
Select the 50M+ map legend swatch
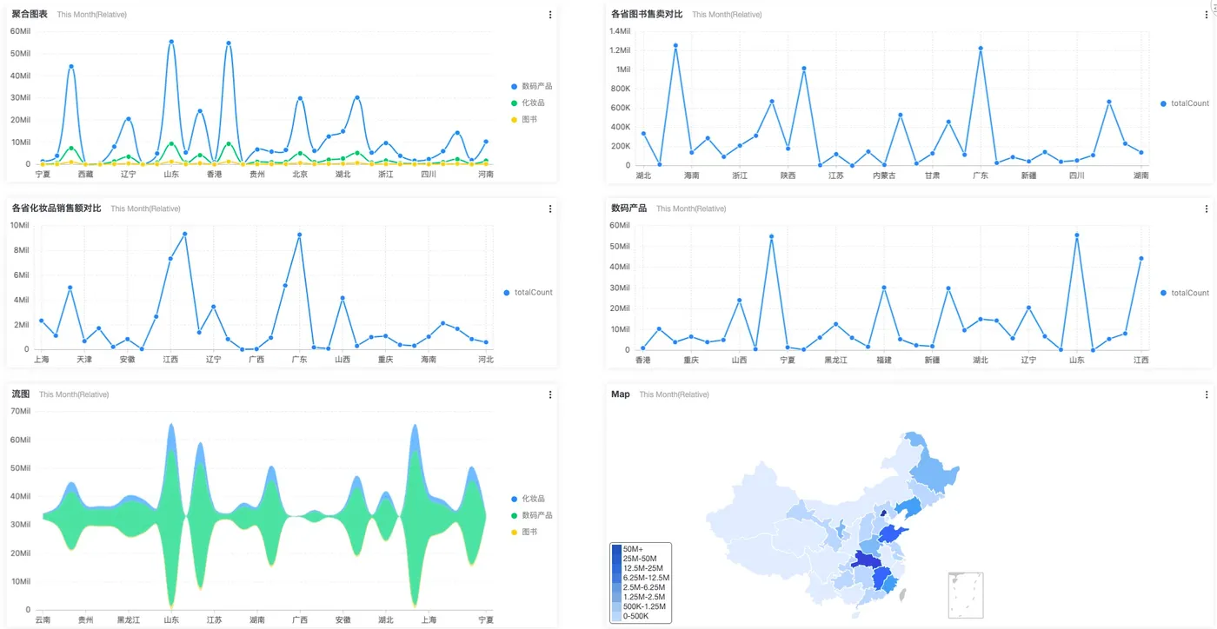pos(616,549)
